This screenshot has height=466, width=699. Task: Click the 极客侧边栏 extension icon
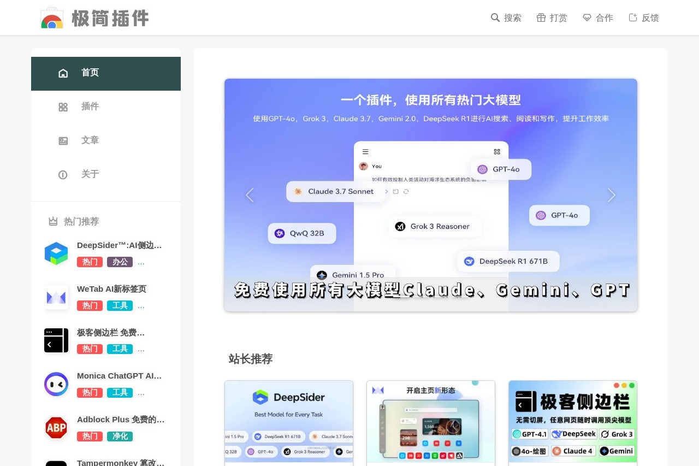coord(56,340)
